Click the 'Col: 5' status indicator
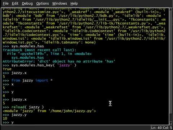The image size is (173, 130). (x=168, y=128)
